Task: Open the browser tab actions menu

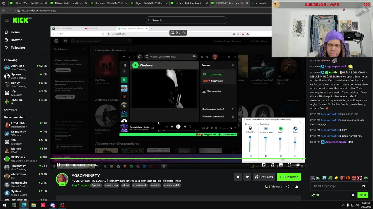Action: pyautogui.click(x=3, y=3)
